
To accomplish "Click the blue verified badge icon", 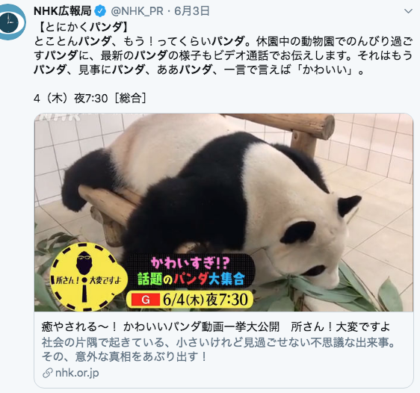I will [x=100, y=11].
